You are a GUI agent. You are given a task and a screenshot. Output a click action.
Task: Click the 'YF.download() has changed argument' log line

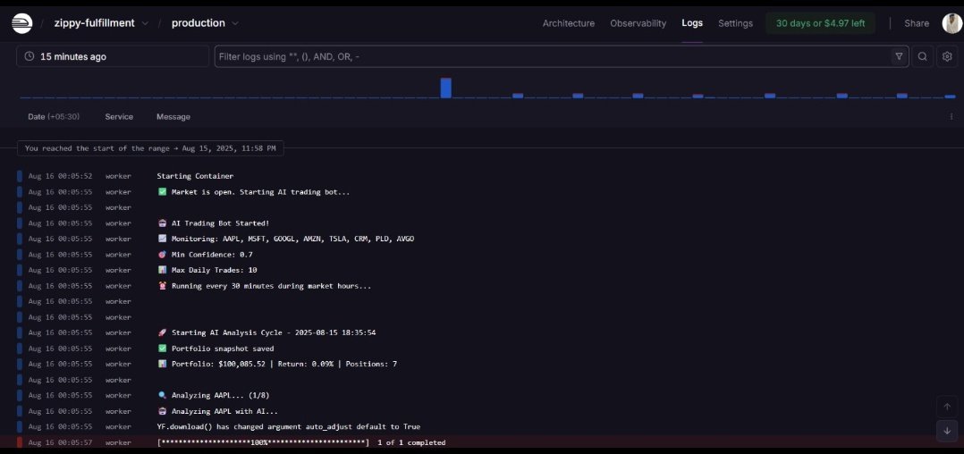click(x=482, y=426)
